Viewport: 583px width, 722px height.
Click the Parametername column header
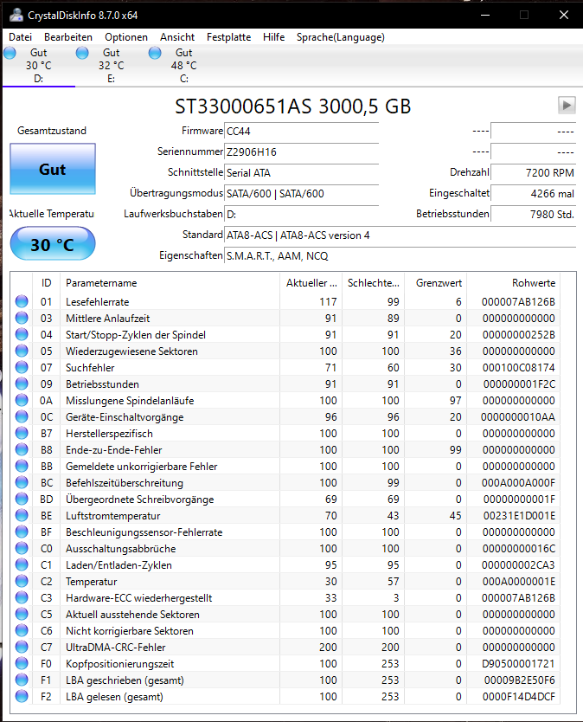pyautogui.click(x=170, y=283)
